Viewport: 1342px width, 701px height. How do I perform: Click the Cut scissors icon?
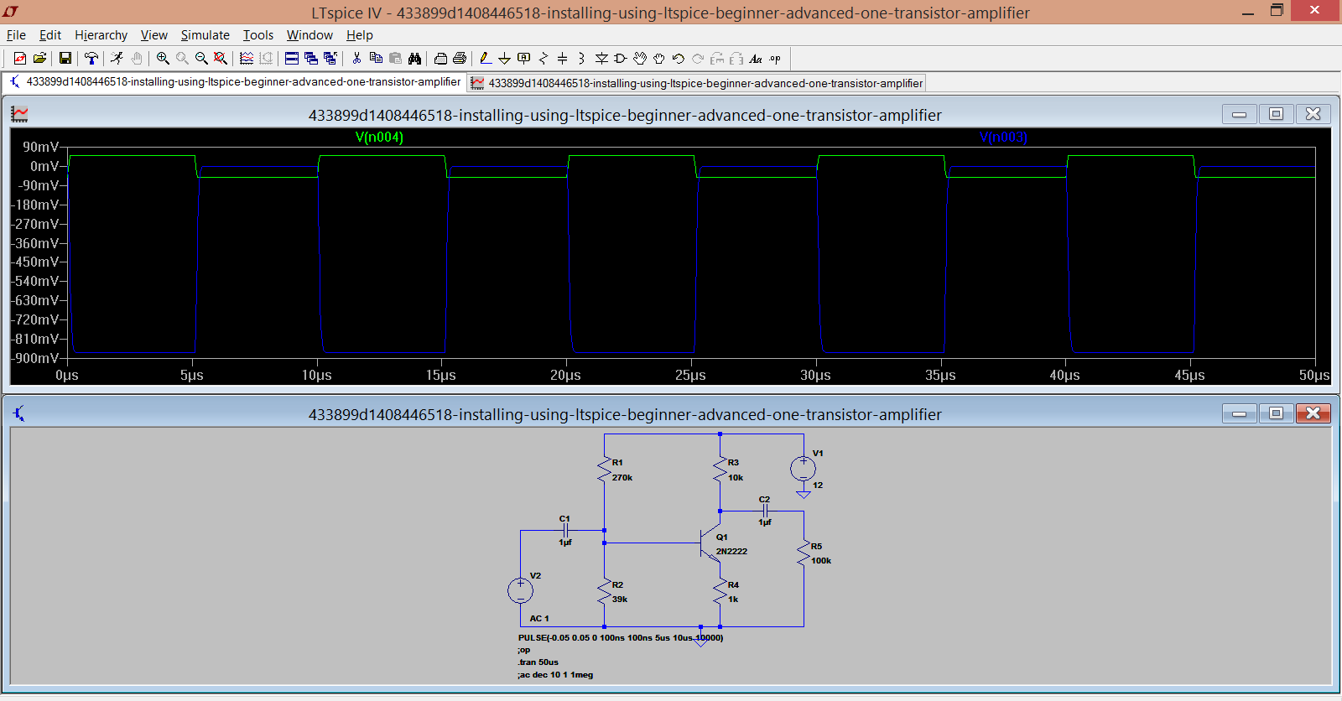[356, 58]
